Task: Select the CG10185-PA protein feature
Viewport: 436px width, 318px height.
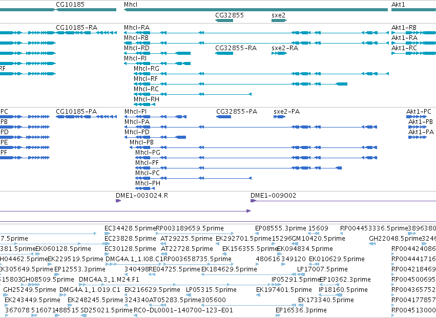Action: tap(86, 117)
